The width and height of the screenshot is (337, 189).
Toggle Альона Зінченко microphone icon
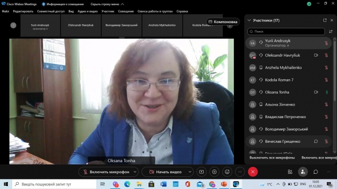tap(326, 104)
